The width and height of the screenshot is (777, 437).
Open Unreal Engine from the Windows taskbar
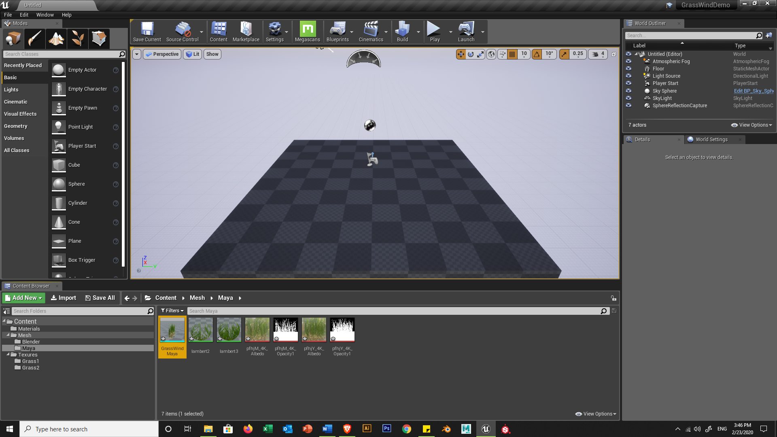pos(486,429)
